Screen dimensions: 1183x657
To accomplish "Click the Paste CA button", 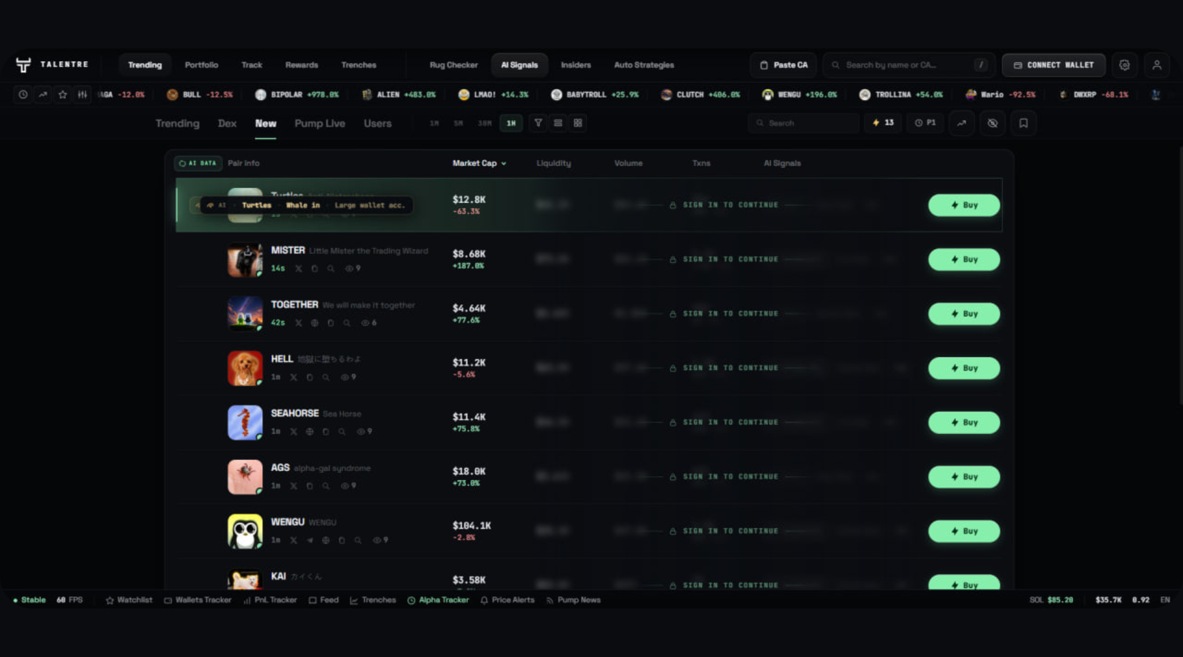I will click(783, 65).
